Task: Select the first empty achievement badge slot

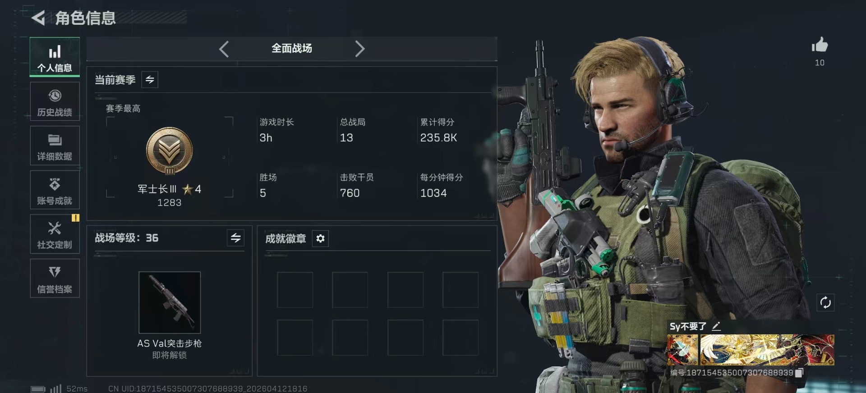Action: 295,290
